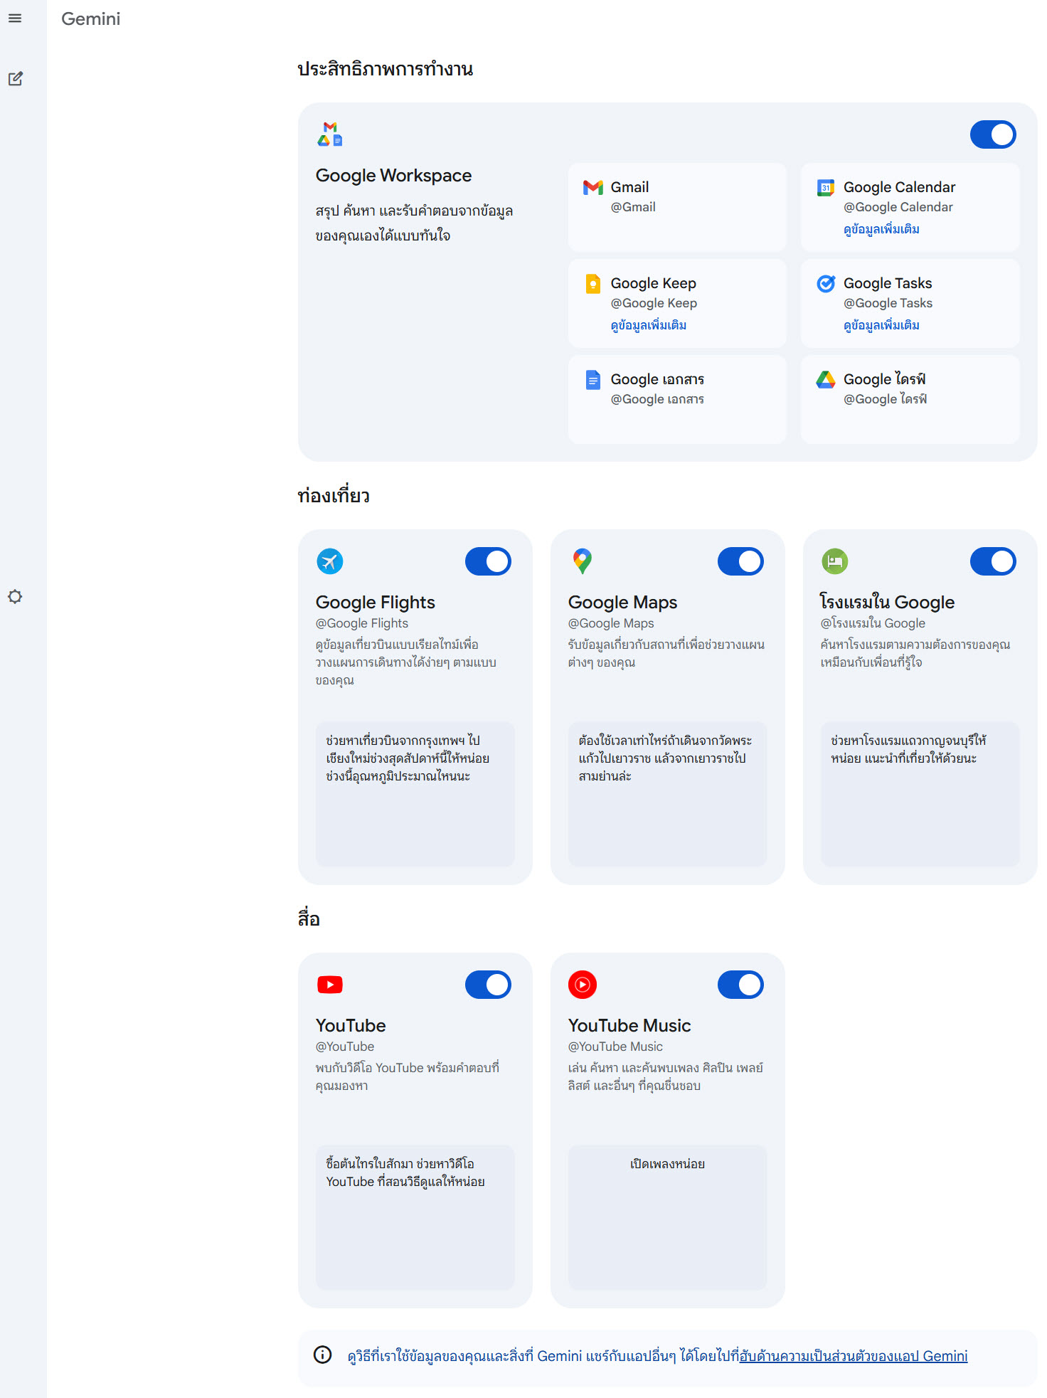Open settings gear in left sidebar
Screen dimensions: 1047x1398
15,597
